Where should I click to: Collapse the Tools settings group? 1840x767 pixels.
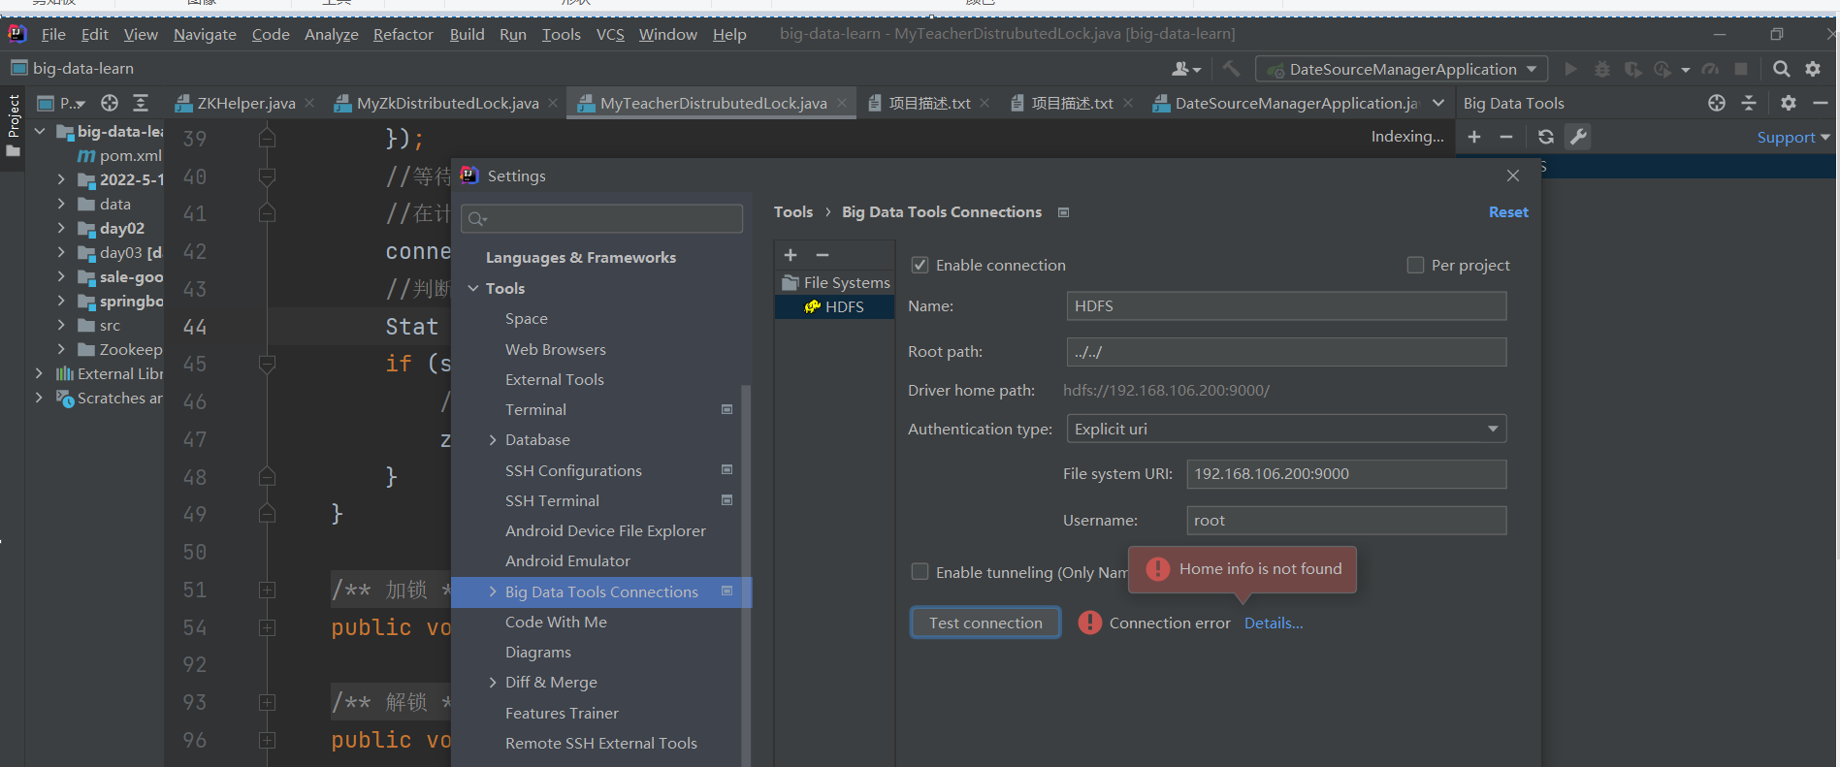click(473, 288)
